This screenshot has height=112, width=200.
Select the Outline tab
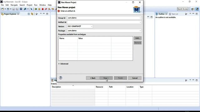[x=161, y=14]
